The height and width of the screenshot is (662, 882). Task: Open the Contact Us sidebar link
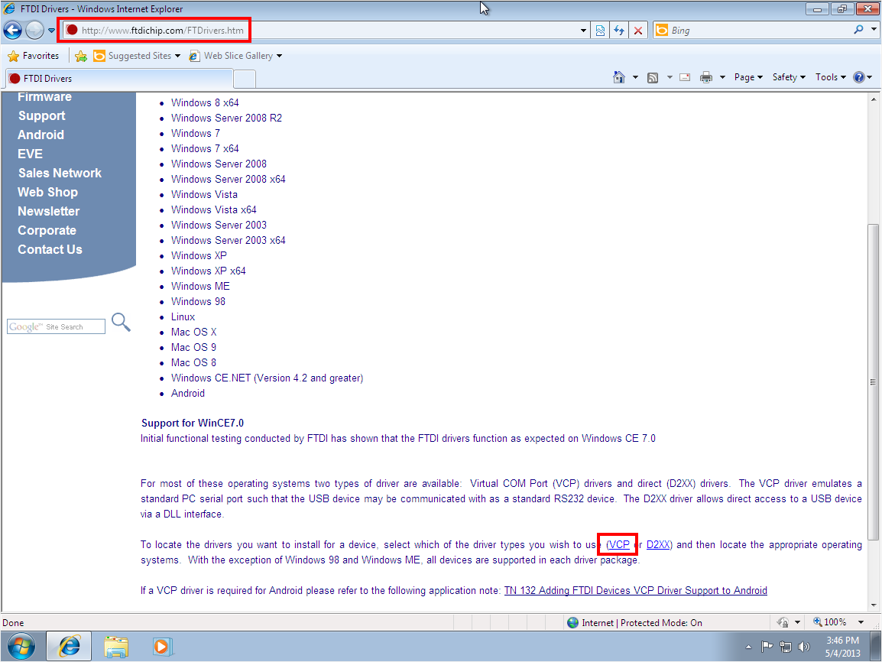pyautogui.click(x=50, y=250)
